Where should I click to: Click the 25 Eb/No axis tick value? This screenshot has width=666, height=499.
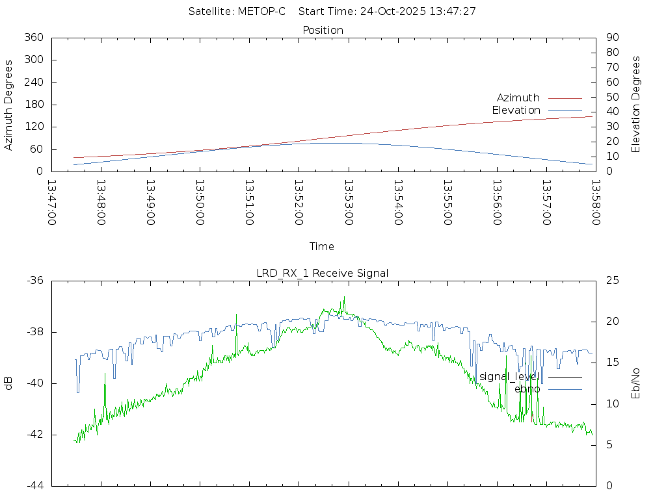pyautogui.click(x=612, y=281)
